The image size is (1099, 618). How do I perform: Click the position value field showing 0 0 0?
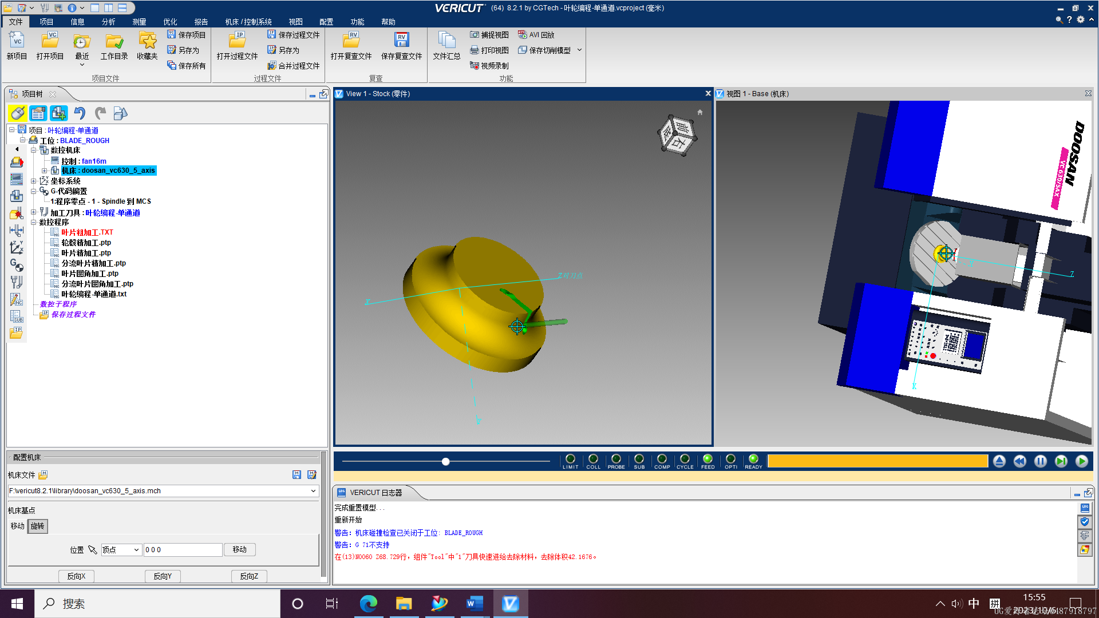tap(183, 550)
